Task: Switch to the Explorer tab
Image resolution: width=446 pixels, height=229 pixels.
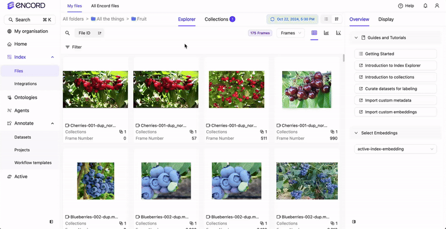Action: (187, 20)
